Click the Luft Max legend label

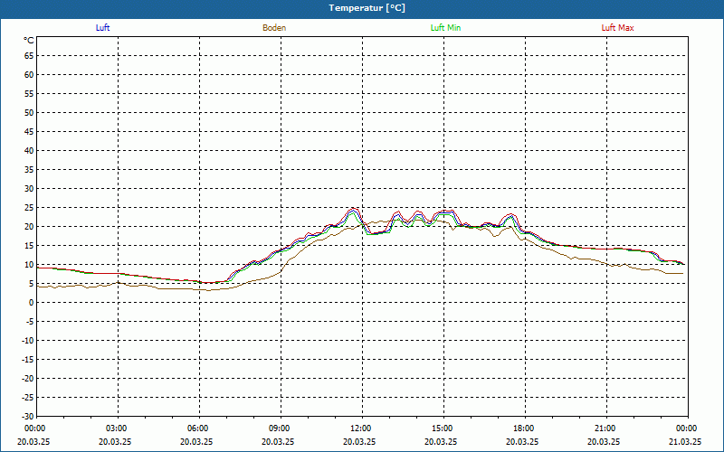click(617, 28)
